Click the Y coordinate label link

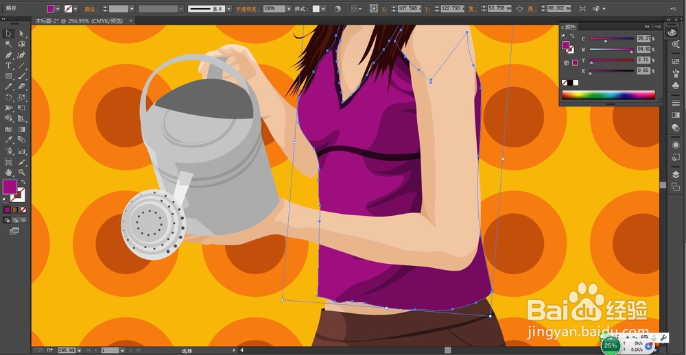[427, 9]
